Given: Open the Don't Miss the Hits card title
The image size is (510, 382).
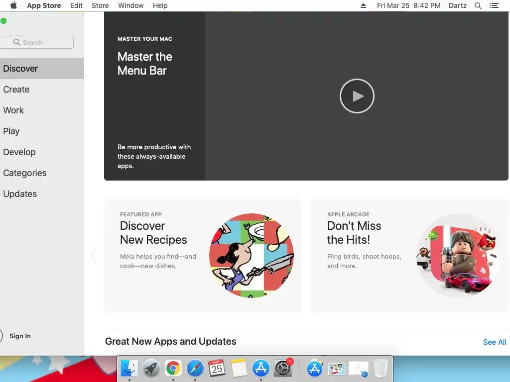Looking at the screenshot, I should tap(354, 233).
